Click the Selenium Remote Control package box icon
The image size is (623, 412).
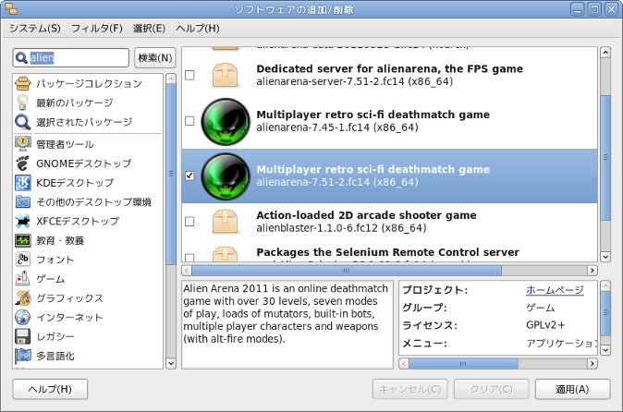click(225, 254)
